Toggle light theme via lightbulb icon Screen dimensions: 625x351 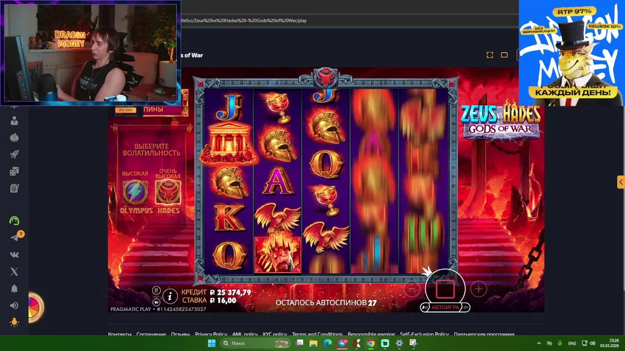(14, 322)
